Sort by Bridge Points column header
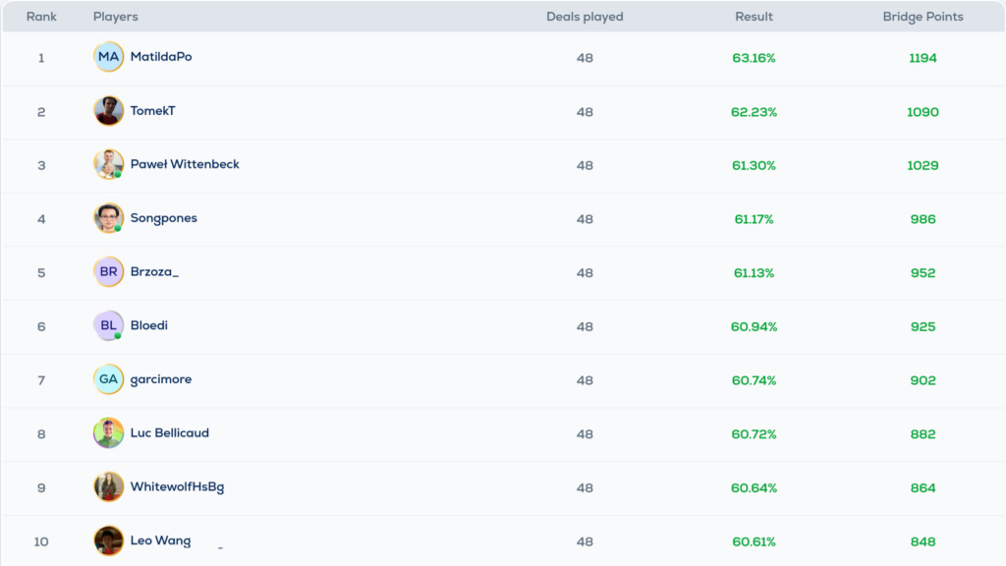The image size is (1006, 566). tap(922, 17)
